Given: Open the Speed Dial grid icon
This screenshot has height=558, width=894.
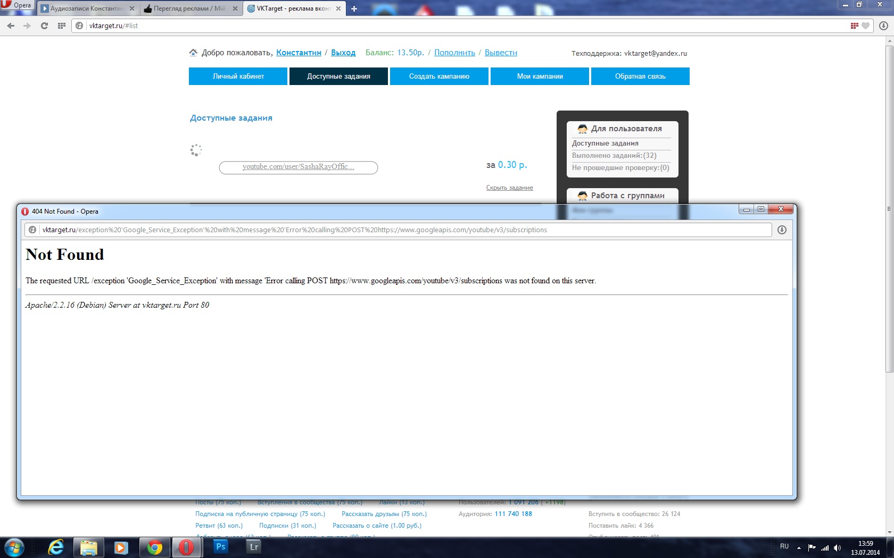Looking at the screenshot, I should coord(61,26).
